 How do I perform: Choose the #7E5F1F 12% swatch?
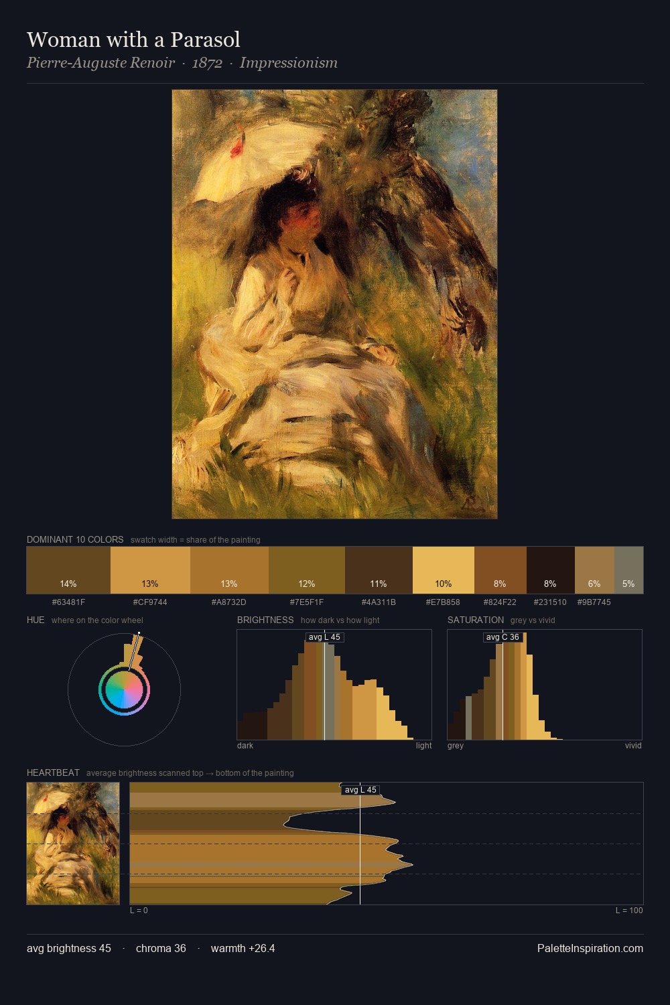(x=307, y=570)
